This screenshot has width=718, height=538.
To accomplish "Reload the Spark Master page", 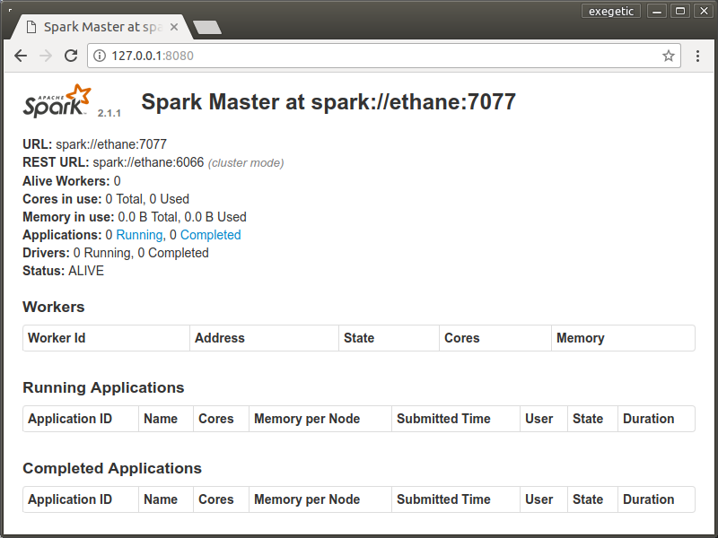I will pyautogui.click(x=71, y=56).
